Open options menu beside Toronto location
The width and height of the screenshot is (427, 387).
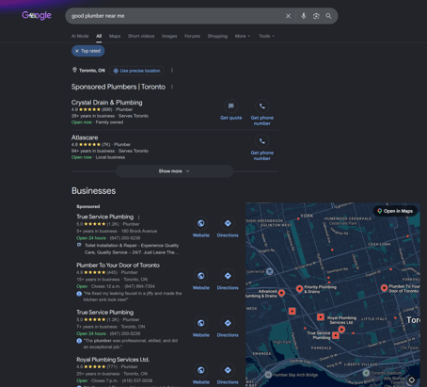click(172, 71)
